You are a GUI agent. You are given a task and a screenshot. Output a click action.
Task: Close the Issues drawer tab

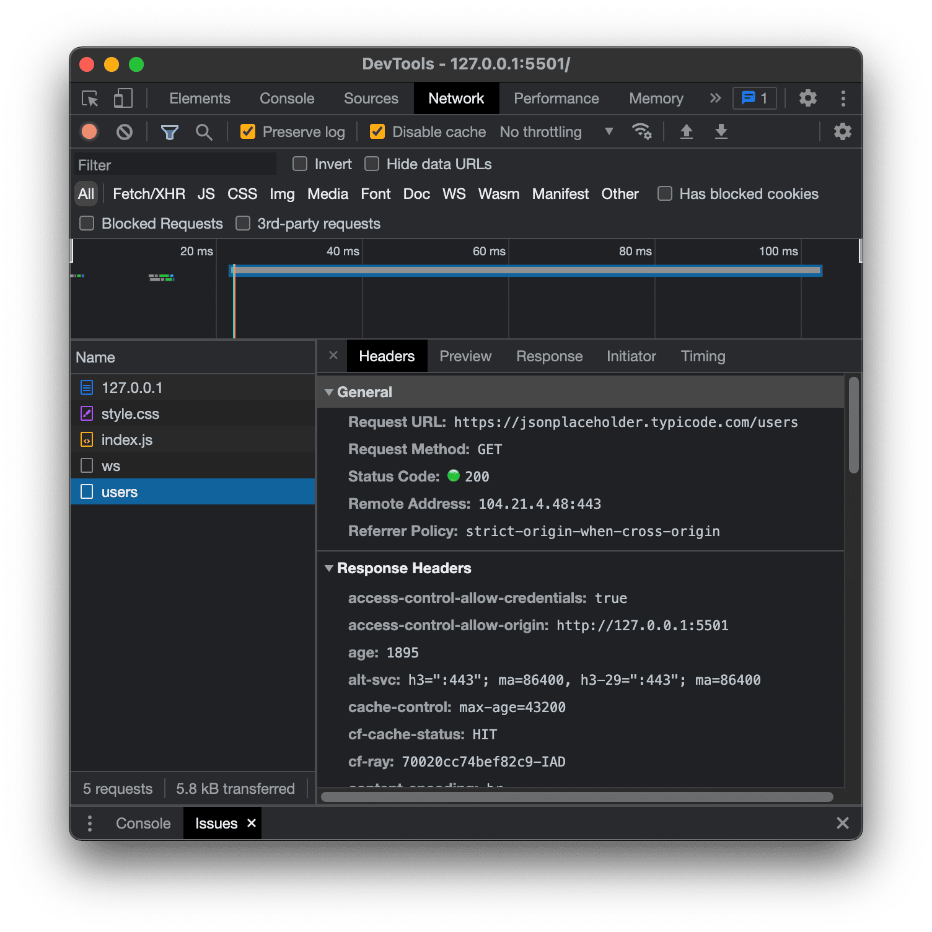click(252, 823)
